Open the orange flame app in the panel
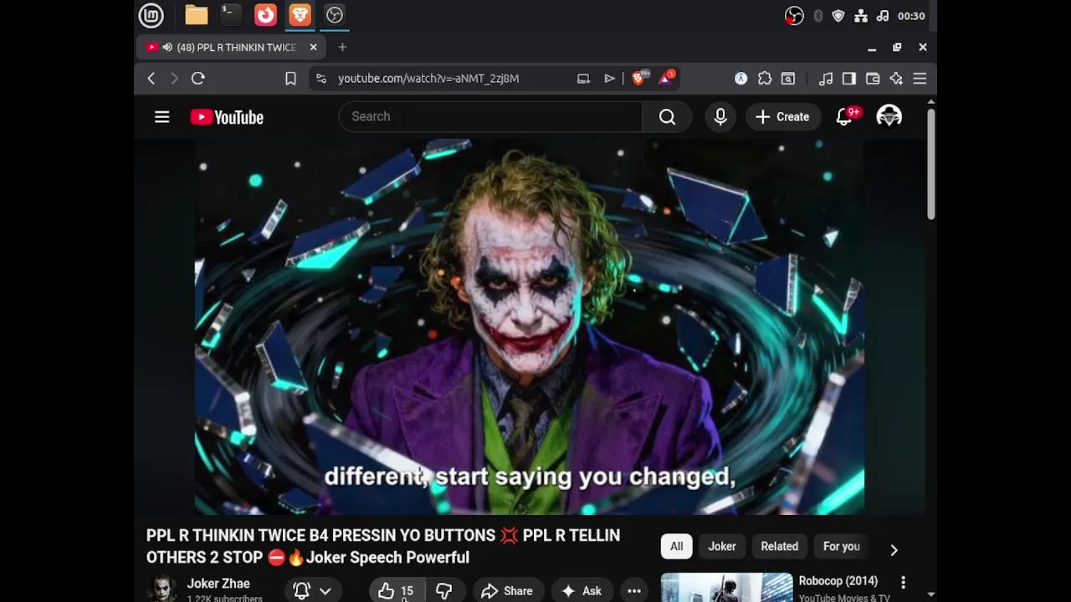 [x=265, y=15]
